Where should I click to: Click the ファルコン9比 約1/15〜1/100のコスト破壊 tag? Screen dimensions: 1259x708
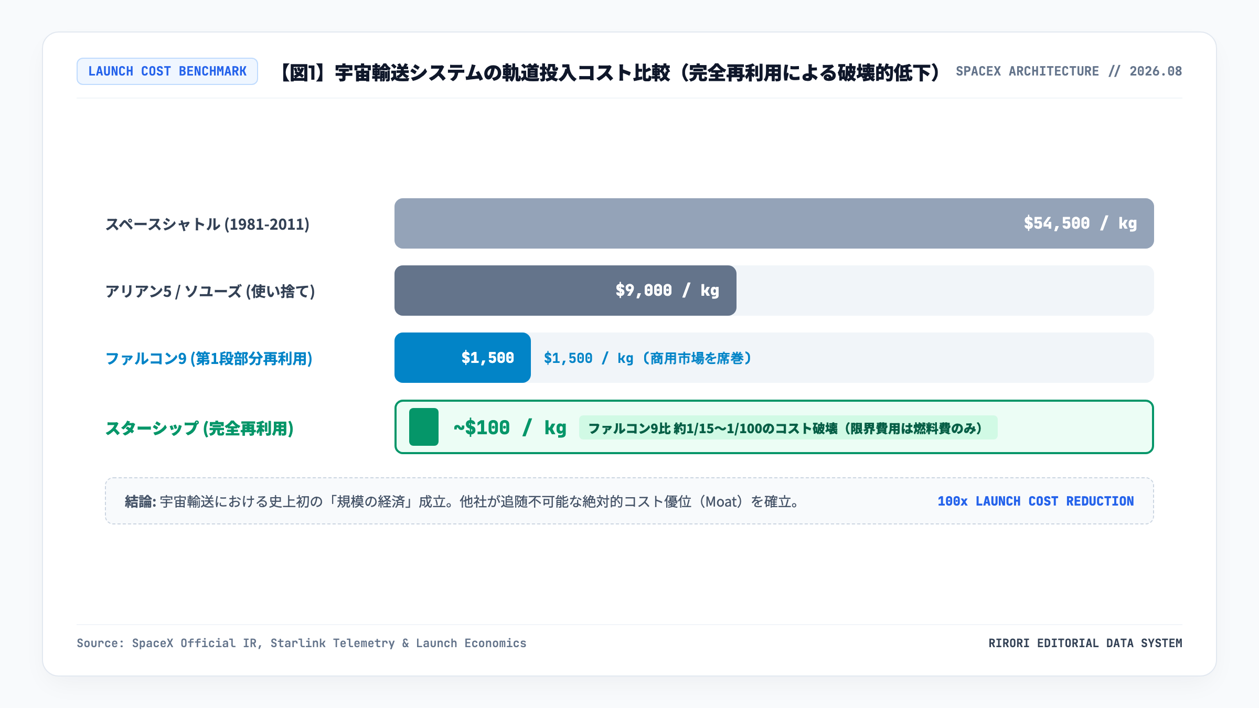tap(788, 428)
